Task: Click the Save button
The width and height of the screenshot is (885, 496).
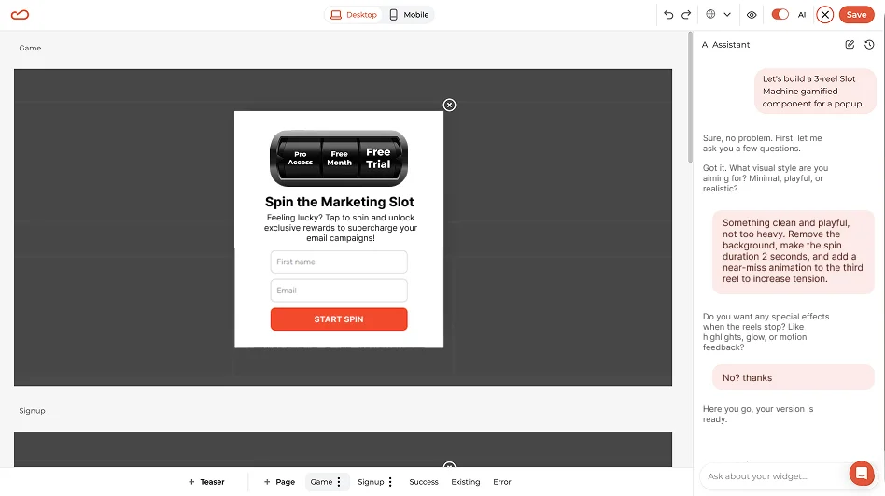Action: pos(856,15)
